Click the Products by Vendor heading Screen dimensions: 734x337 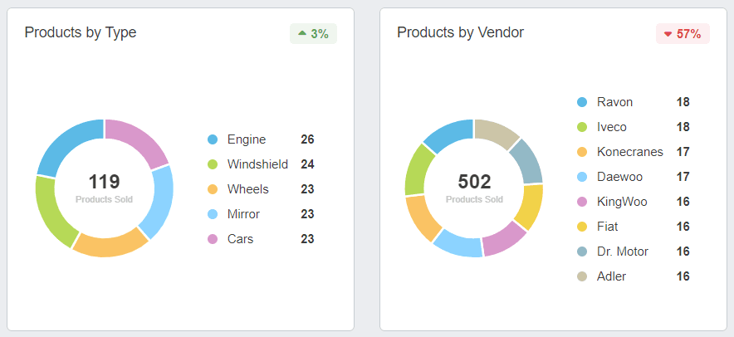coord(460,32)
